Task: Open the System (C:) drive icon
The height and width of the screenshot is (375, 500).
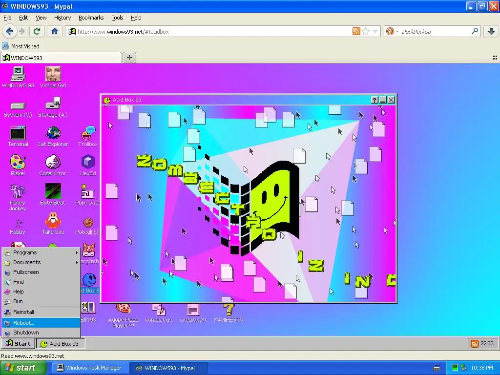Action: click(18, 109)
